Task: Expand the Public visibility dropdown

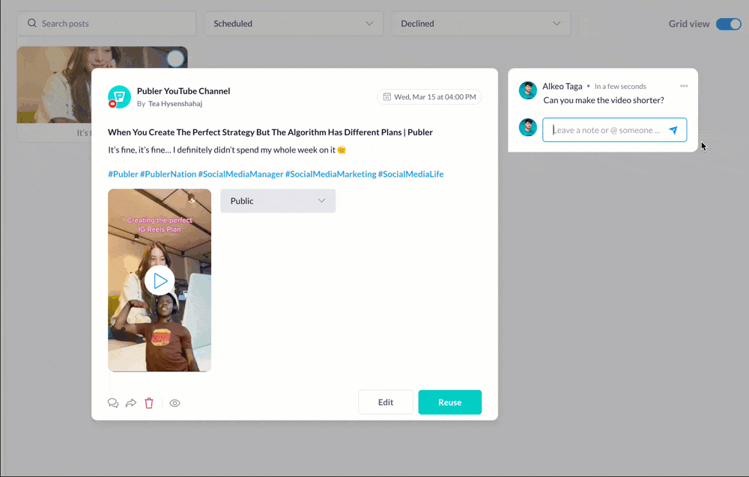Action: pyautogui.click(x=278, y=201)
